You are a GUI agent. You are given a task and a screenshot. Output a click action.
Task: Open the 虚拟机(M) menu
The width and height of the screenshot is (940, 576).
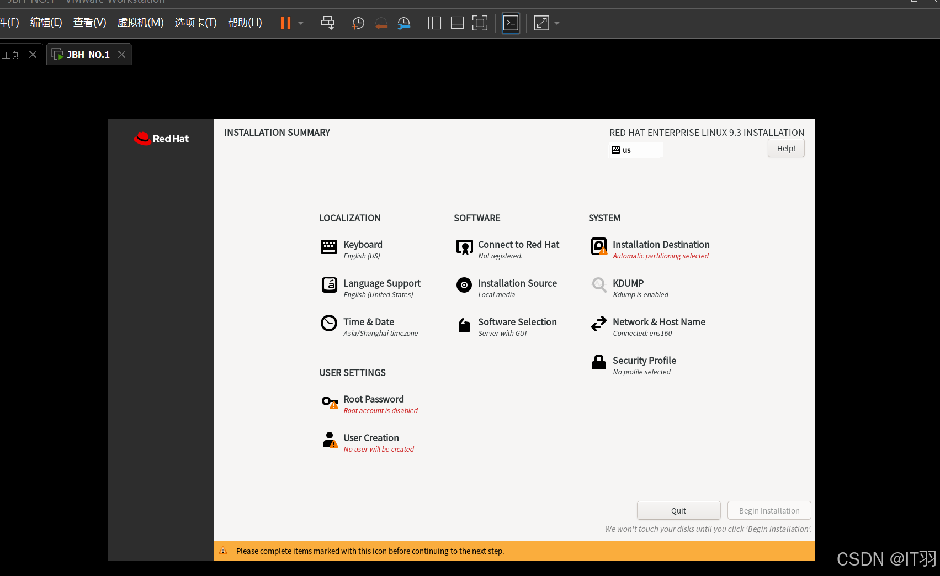click(140, 23)
